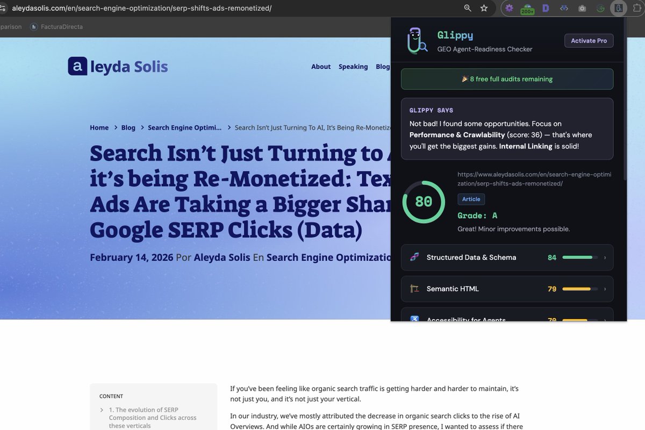Click the Structured Data score bar at 84

click(x=580, y=257)
